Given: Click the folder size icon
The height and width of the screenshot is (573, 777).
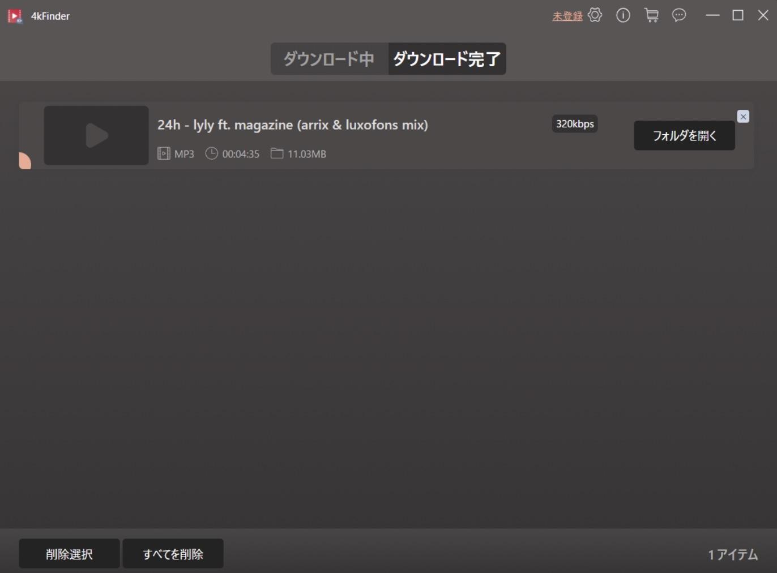Looking at the screenshot, I should [x=277, y=153].
